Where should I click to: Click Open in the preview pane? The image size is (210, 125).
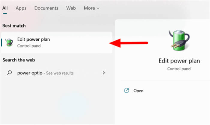tap(138, 91)
